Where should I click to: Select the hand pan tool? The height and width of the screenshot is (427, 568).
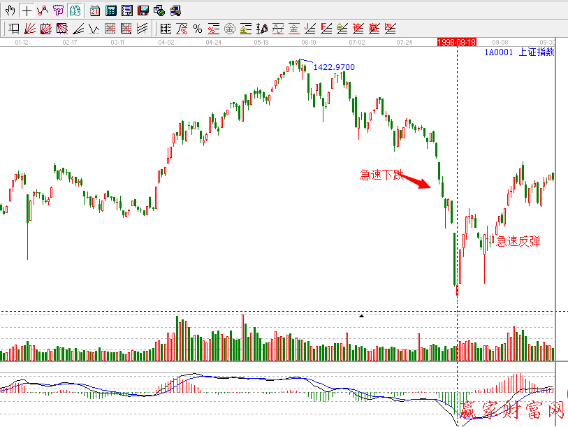point(10,10)
